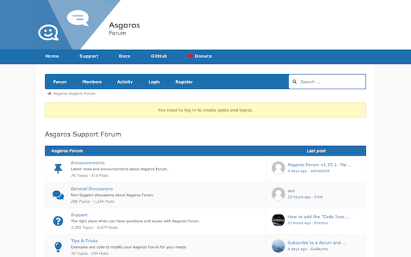
Task: Focus the Search input field
Action: point(327,82)
